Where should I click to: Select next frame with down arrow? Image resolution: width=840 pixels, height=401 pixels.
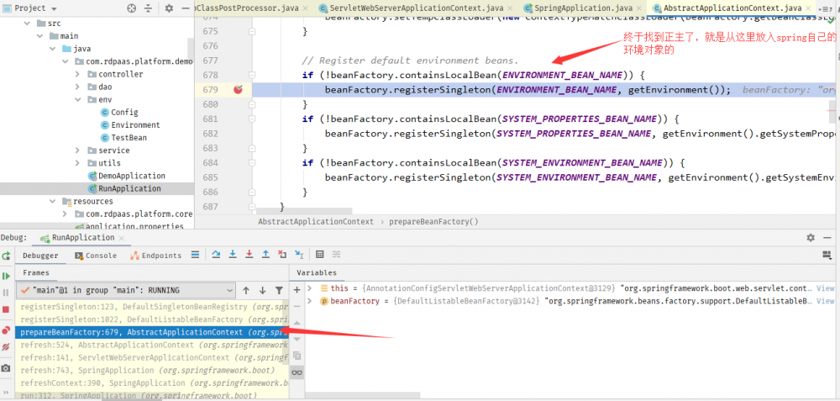[262, 291]
